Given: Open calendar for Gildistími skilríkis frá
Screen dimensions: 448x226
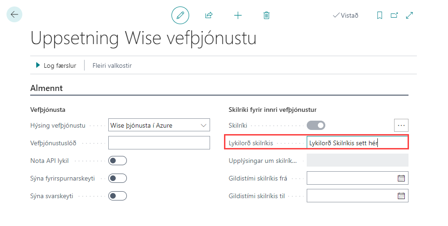Looking at the screenshot, I should pos(402,178).
